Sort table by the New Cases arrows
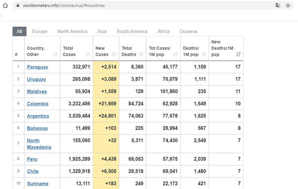Viewport: 298px width, 189px height. 114,55
